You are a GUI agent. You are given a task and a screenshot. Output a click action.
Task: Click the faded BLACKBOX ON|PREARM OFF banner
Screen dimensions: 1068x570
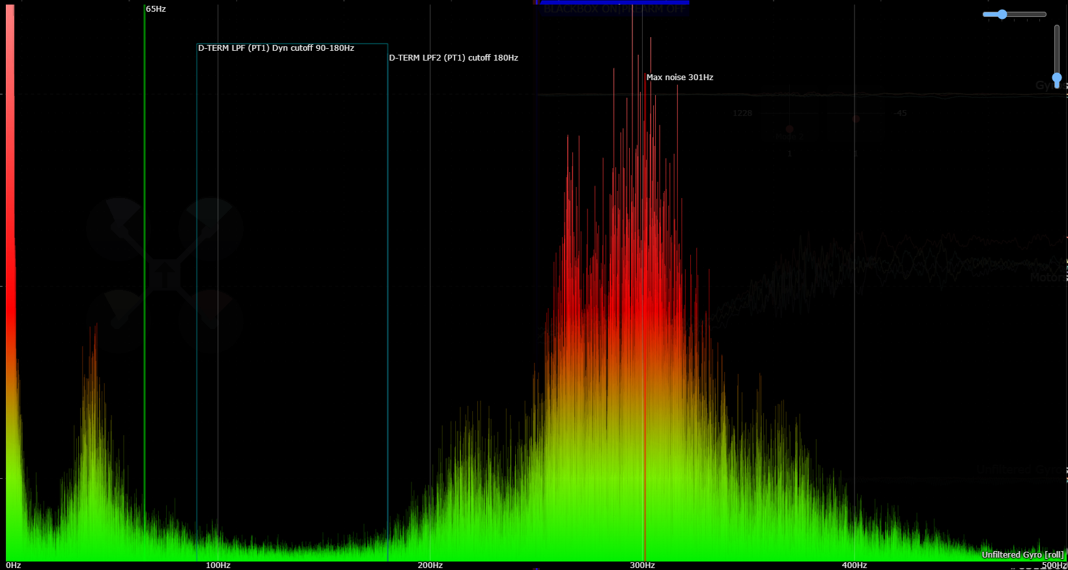coord(614,9)
